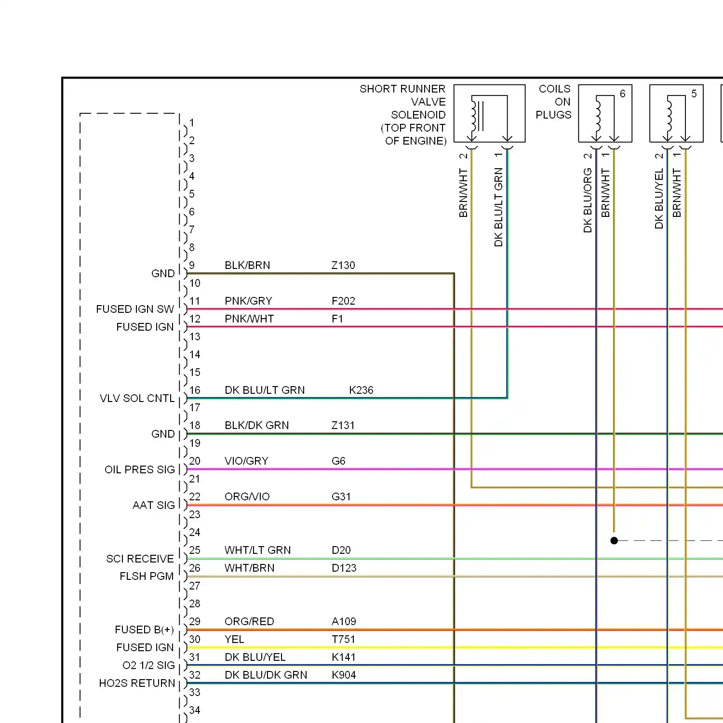This screenshot has height=723, width=723.
Task: Click connector pin number '14'
Action: click(x=195, y=354)
